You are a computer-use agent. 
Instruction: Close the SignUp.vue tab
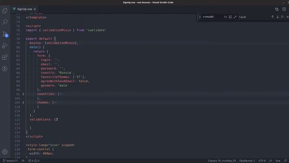tap(35, 9)
